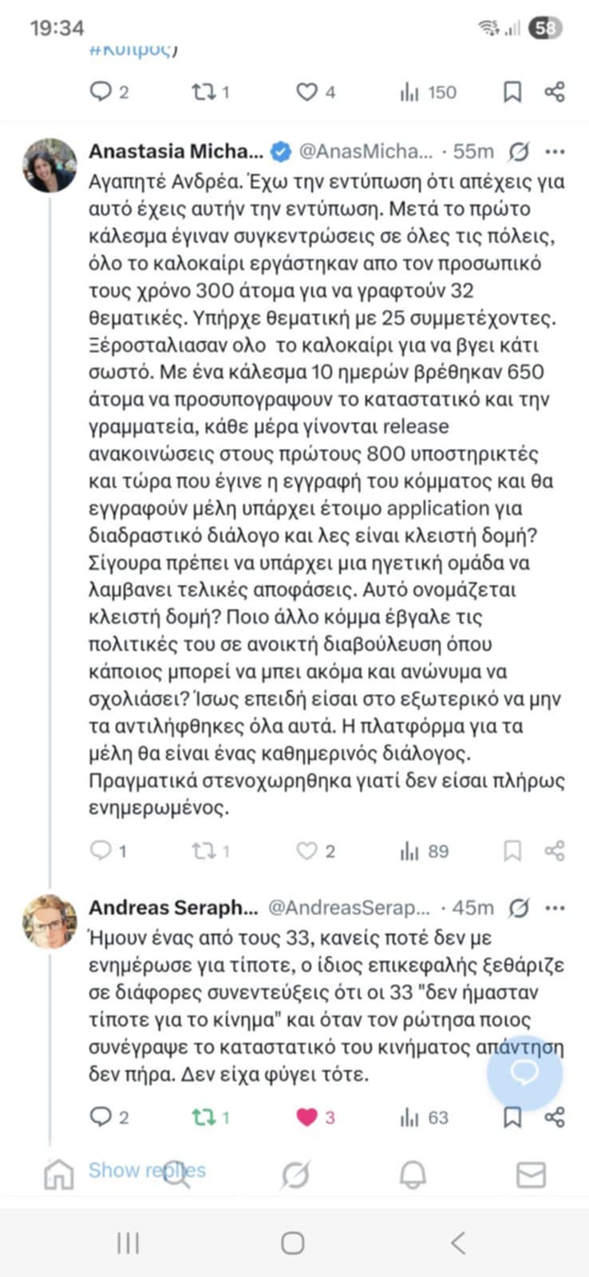Open Grok icon on Andreas's post
The width and height of the screenshot is (589, 1277).
(x=519, y=908)
